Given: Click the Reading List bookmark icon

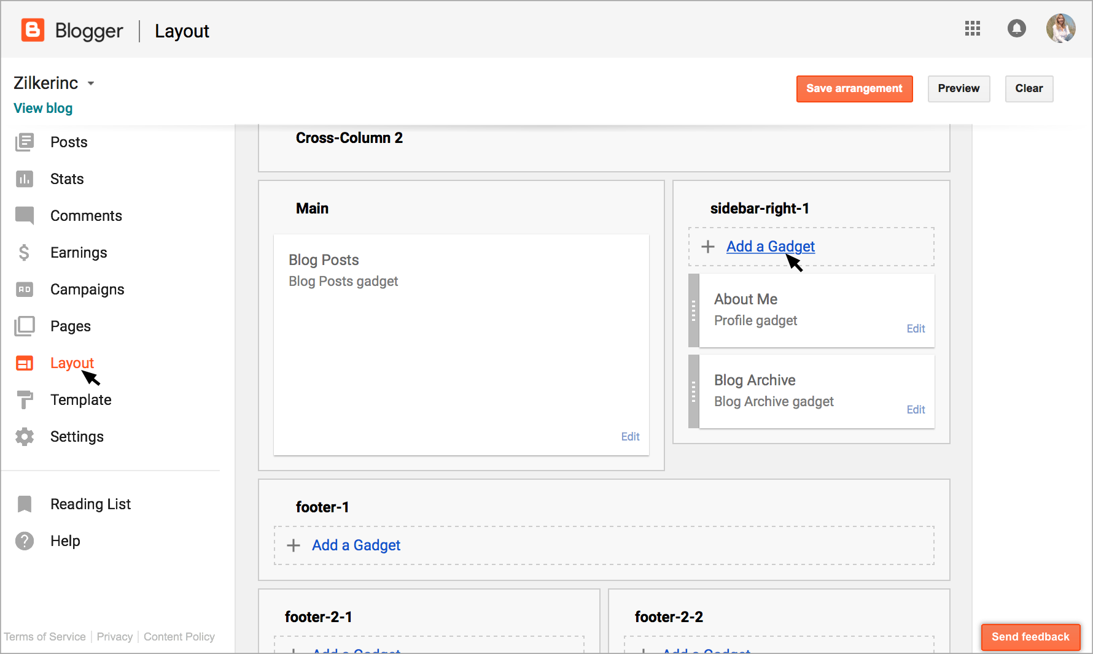Looking at the screenshot, I should click(x=25, y=504).
